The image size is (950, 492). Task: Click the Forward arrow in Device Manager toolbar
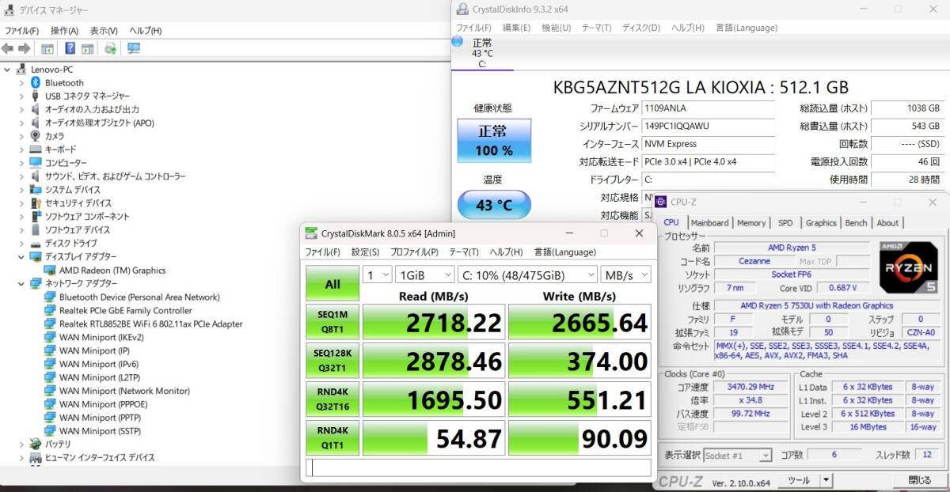tap(24, 48)
